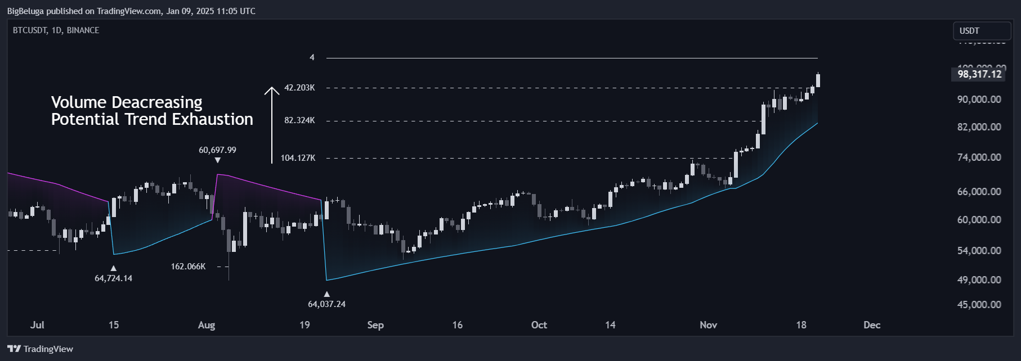1021x361 pixels.
Task: Click the USDT currency box
Action: [981, 31]
